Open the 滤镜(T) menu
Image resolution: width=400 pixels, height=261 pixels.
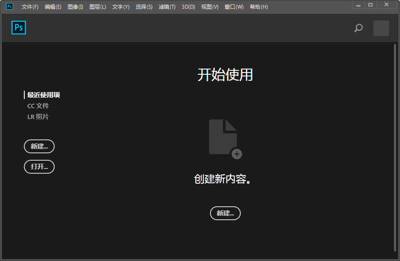167,7
